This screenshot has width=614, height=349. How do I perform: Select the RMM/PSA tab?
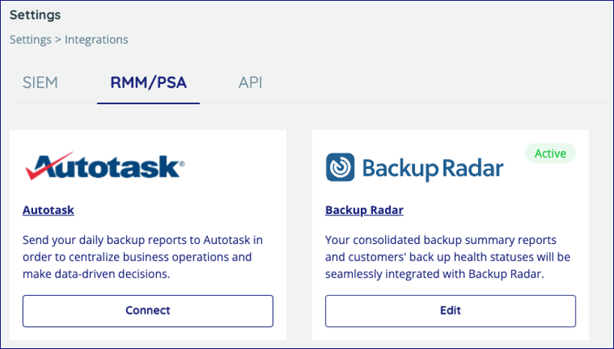point(149,83)
